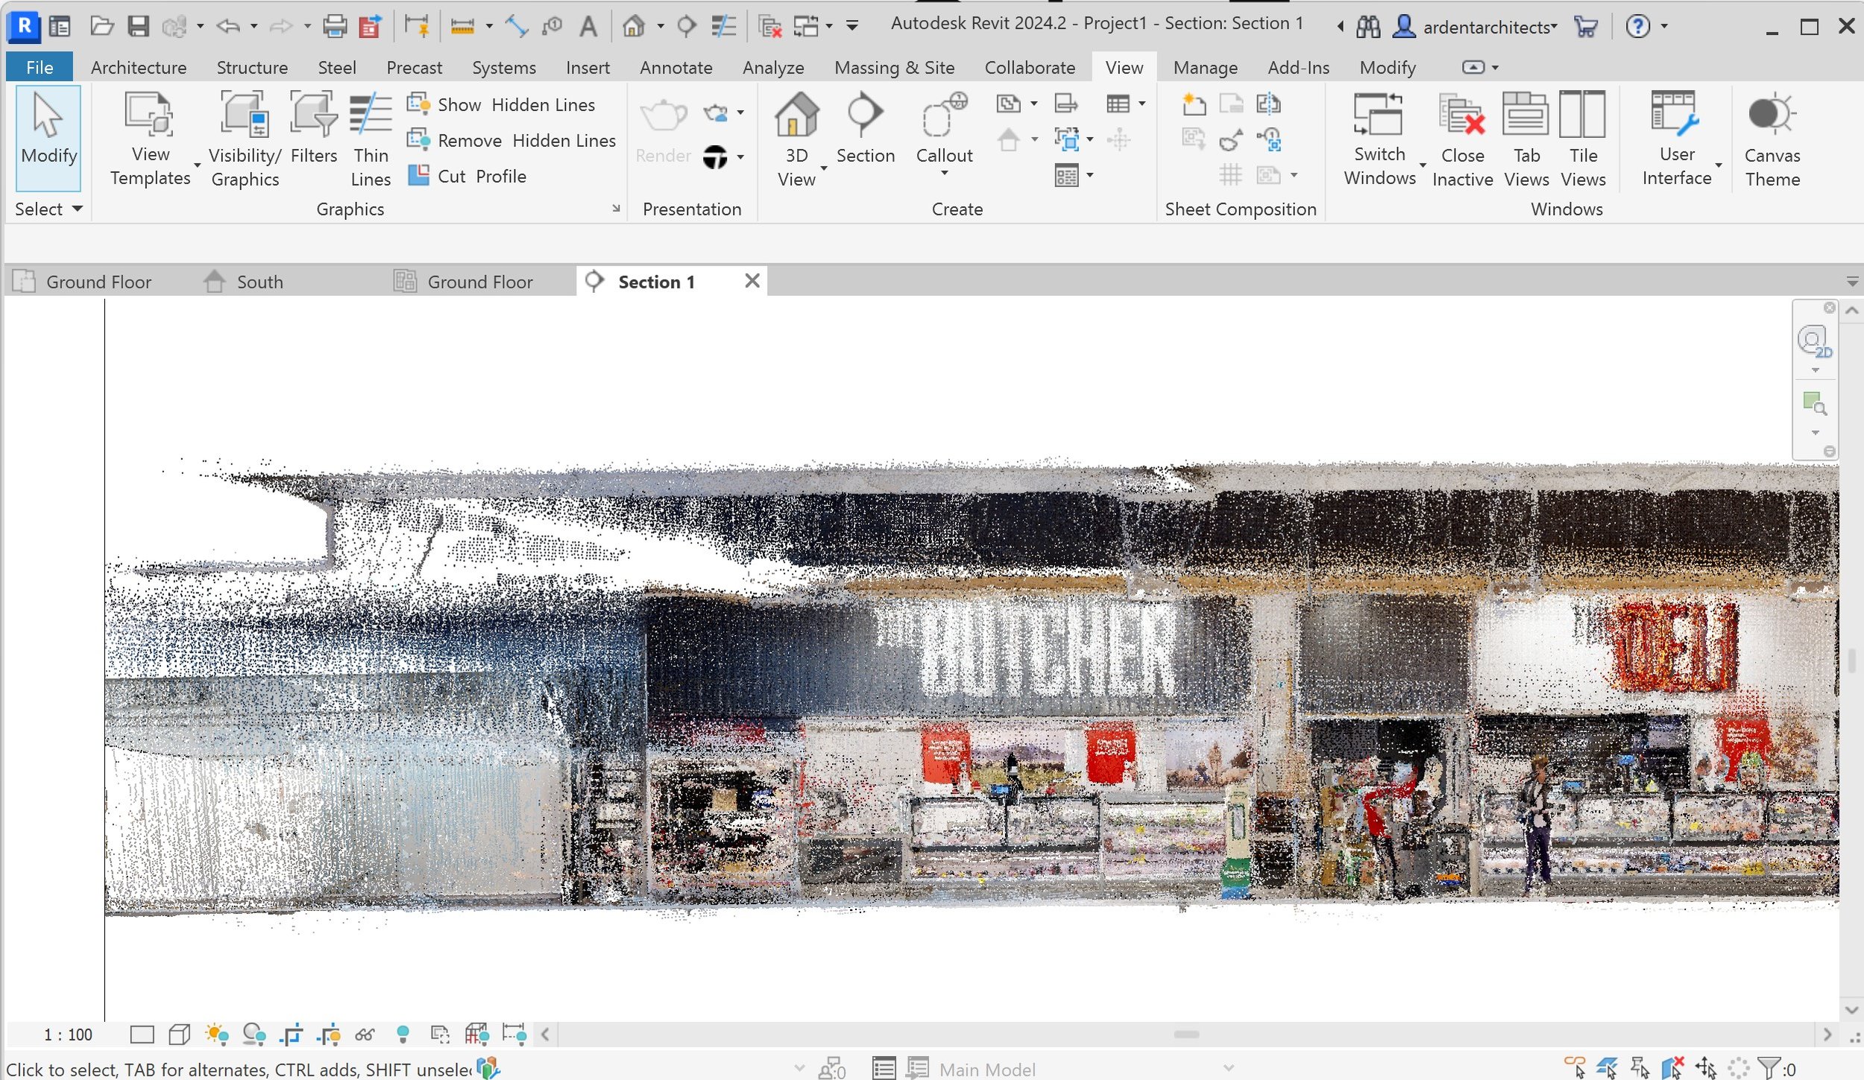This screenshot has height=1080, width=1864.
Task: Click the Measure tool in quick access toolbar
Action: (462, 27)
